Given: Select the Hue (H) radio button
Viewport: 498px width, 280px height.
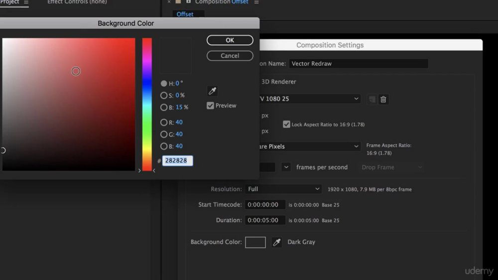Looking at the screenshot, I should click(x=163, y=83).
